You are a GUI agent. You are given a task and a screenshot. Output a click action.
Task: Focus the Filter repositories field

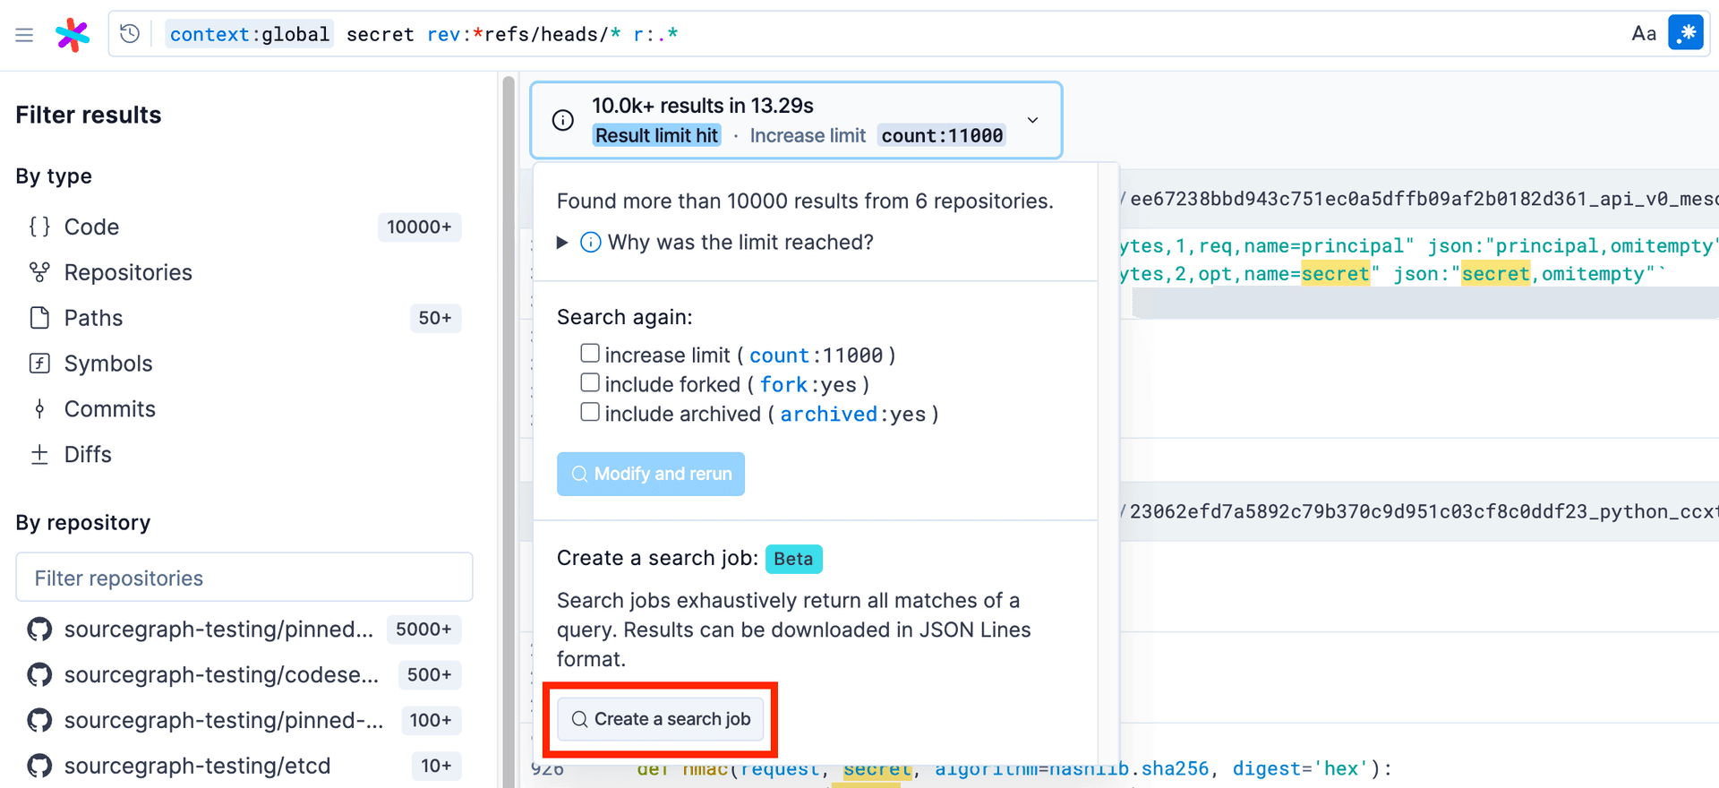pyautogui.click(x=244, y=578)
